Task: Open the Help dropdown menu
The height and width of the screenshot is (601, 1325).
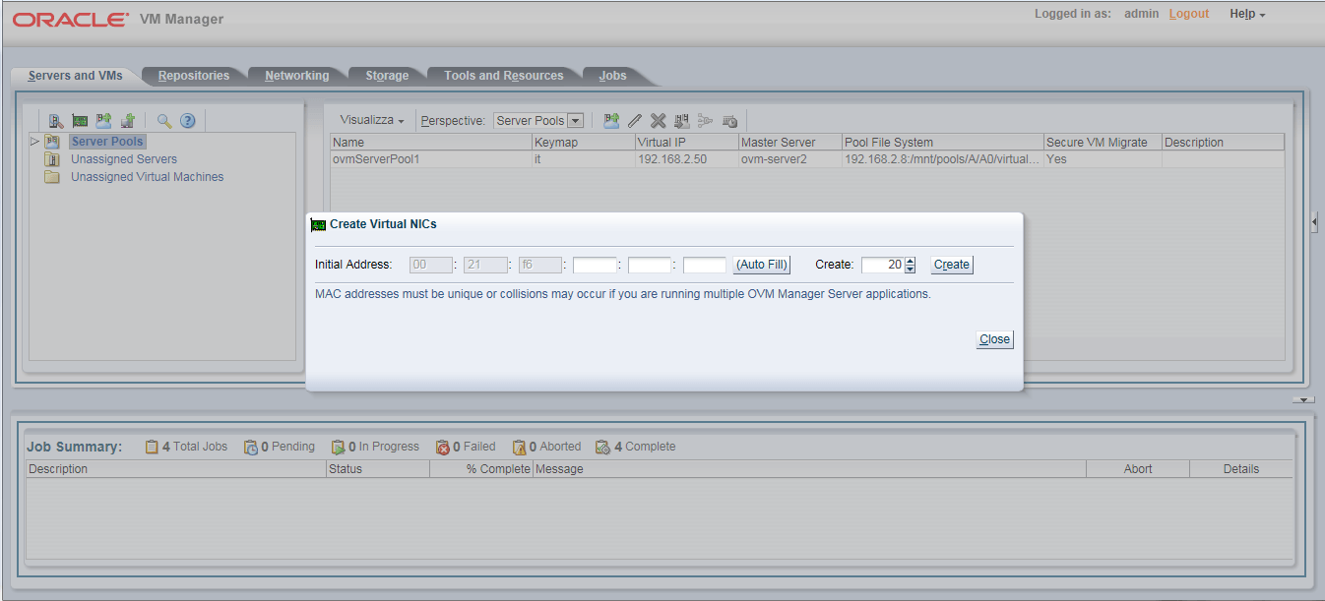Action: tap(1247, 14)
